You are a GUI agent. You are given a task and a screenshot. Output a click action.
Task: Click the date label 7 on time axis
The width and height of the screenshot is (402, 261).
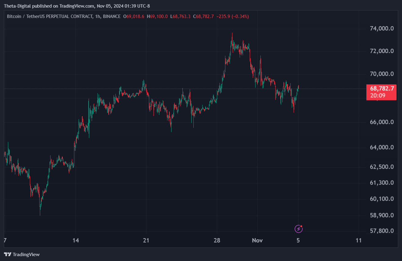tap(5, 240)
